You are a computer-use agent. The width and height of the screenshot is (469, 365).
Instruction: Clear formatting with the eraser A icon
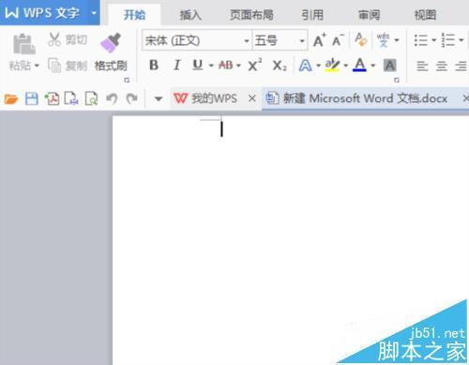361,40
